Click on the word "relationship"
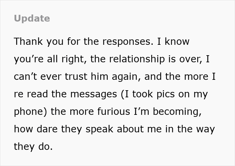 (137, 59)
